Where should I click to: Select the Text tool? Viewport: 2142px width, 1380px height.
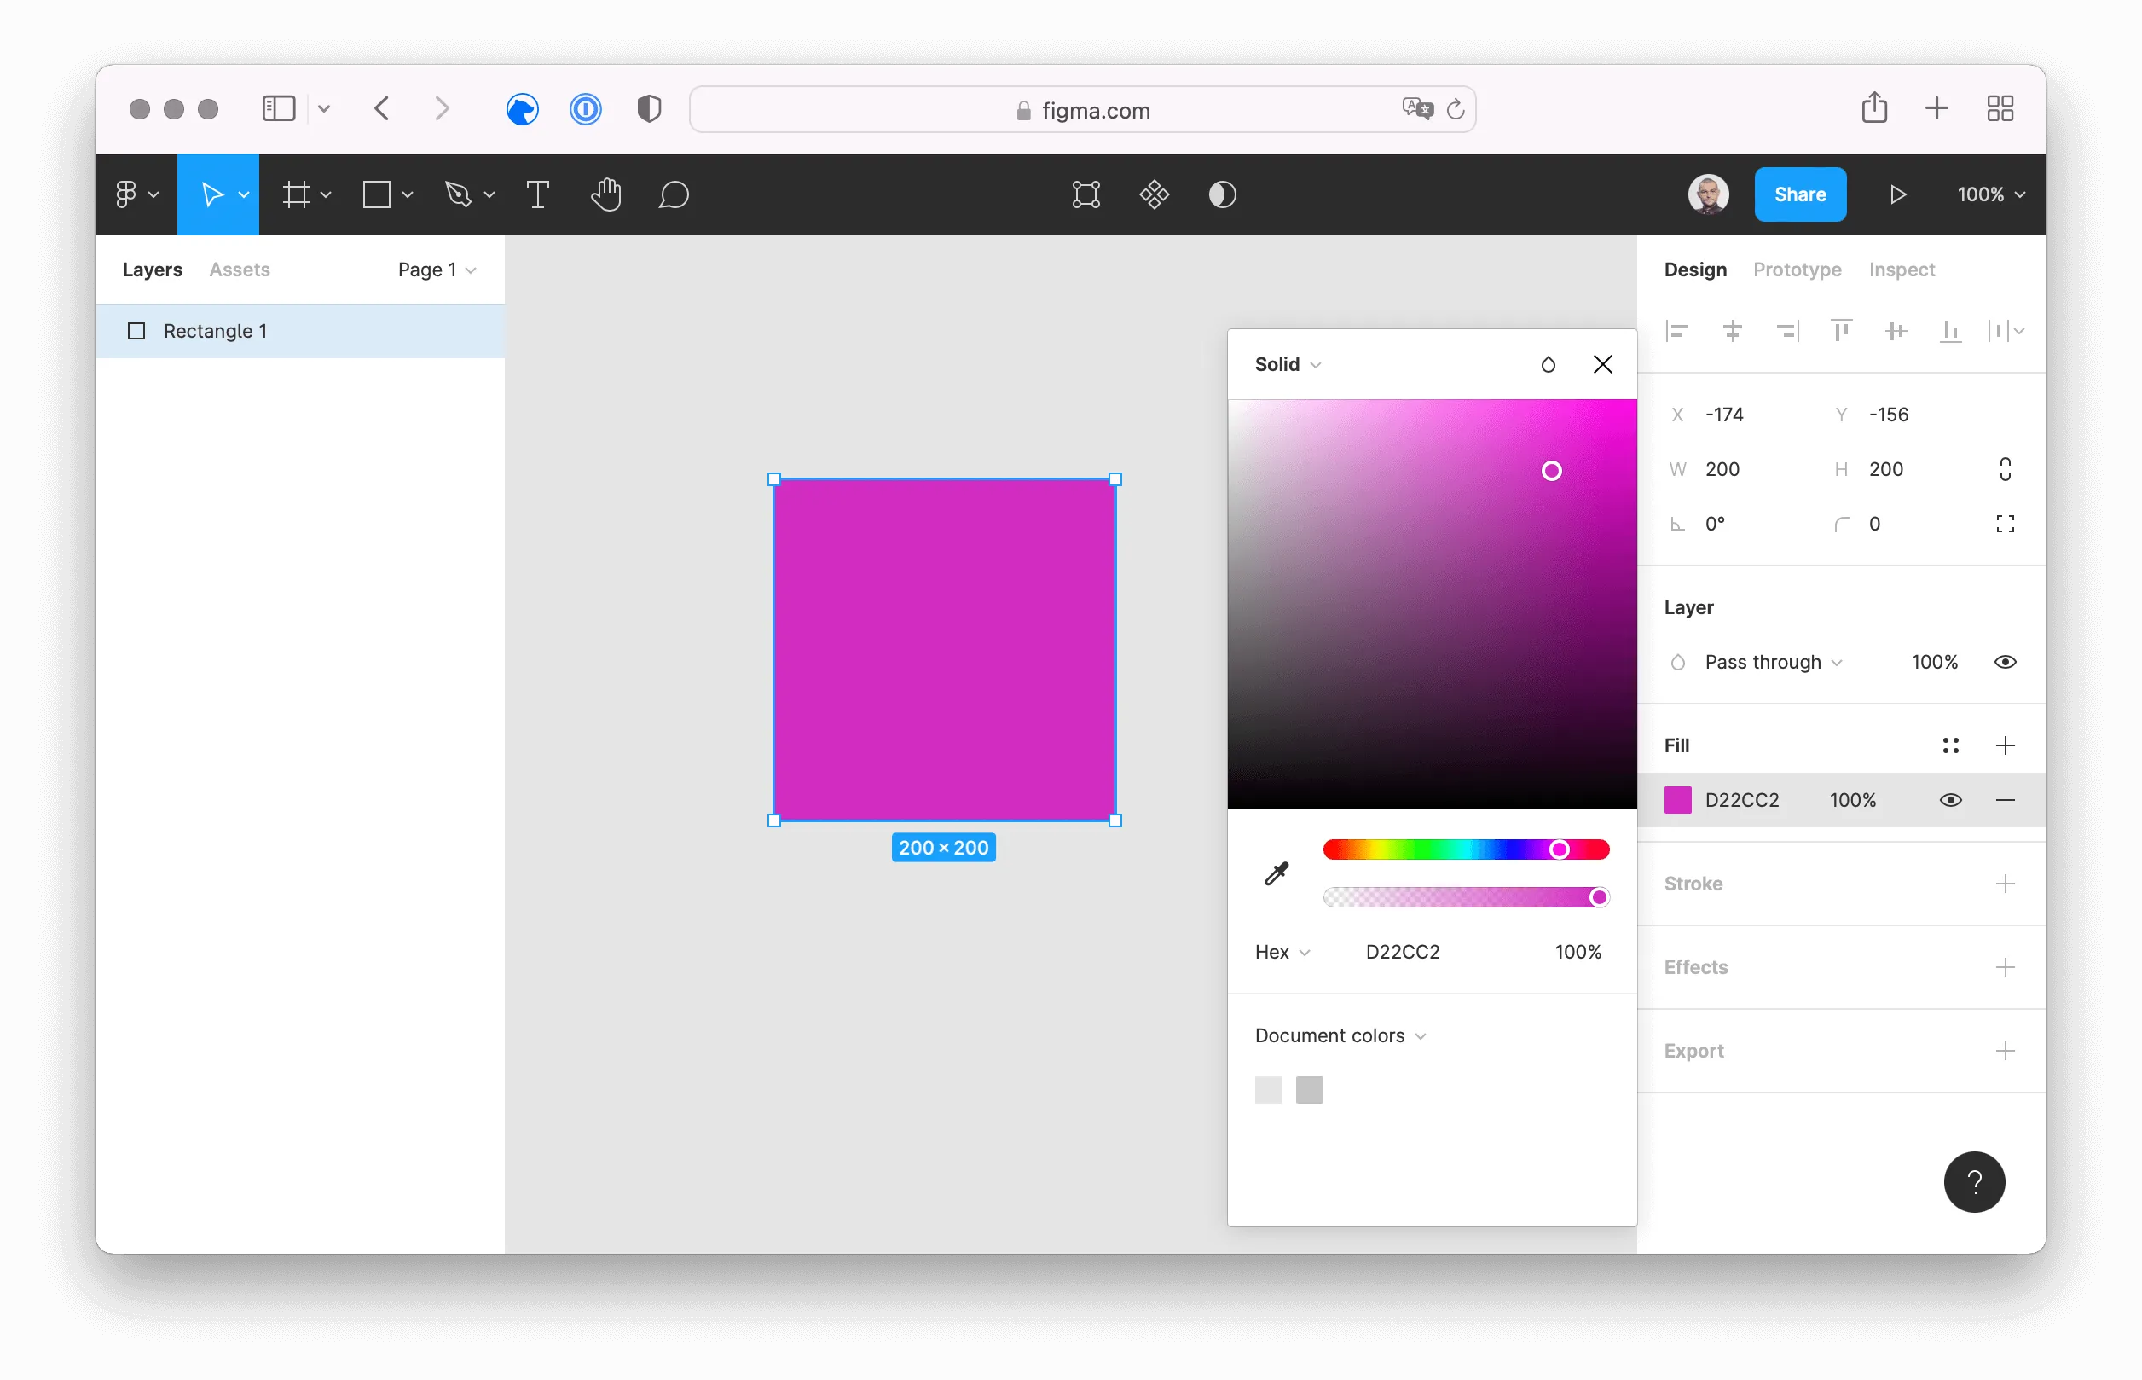tap(537, 194)
